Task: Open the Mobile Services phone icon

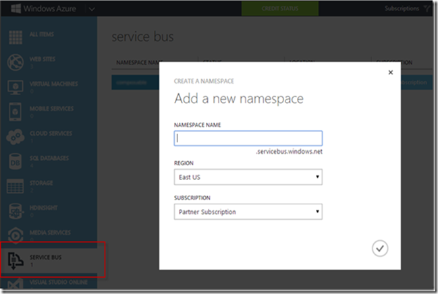Action: pos(15,112)
